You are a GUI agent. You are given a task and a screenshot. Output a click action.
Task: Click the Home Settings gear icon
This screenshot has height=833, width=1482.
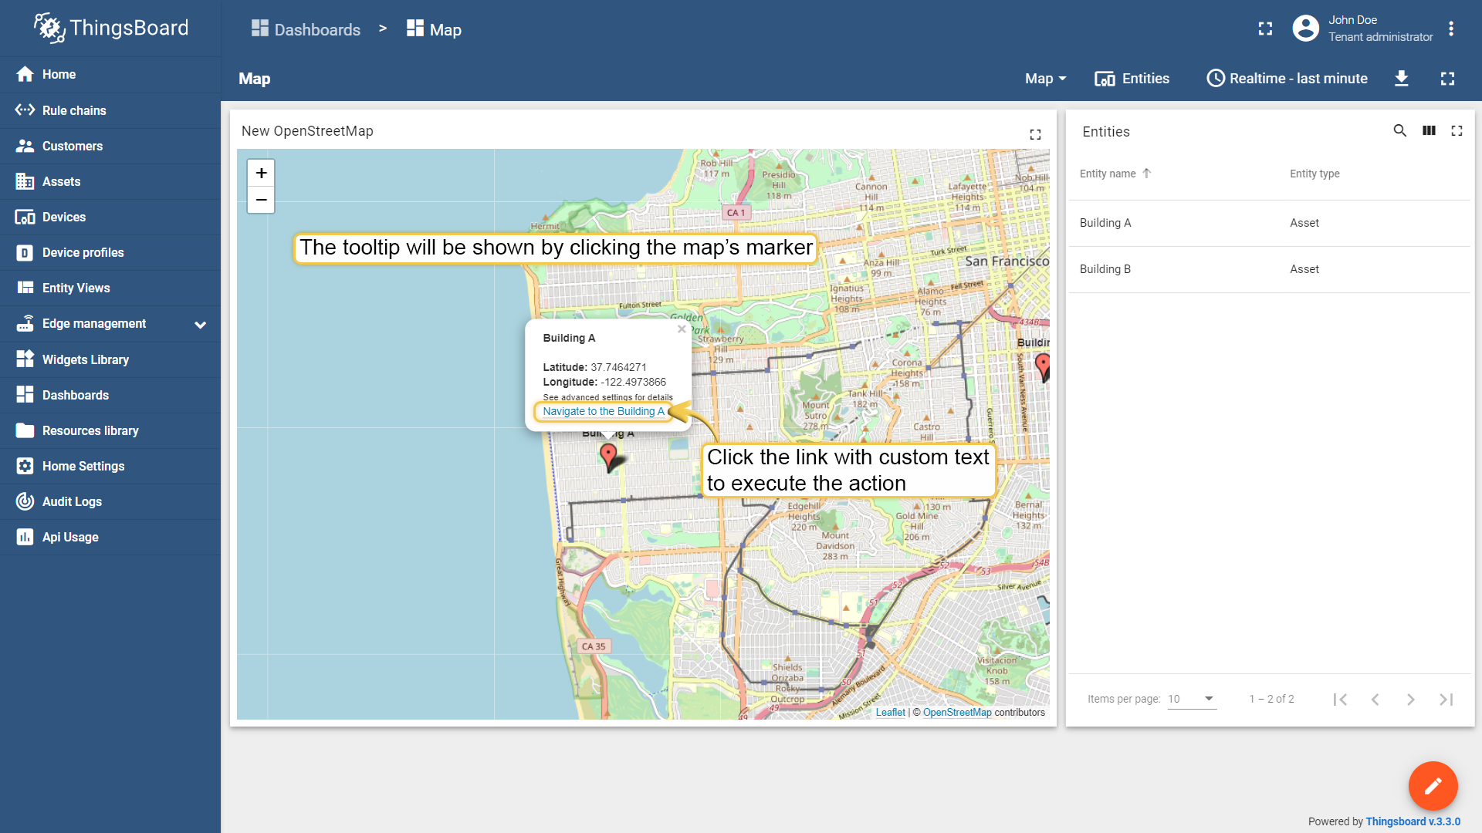pyautogui.click(x=25, y=466)
